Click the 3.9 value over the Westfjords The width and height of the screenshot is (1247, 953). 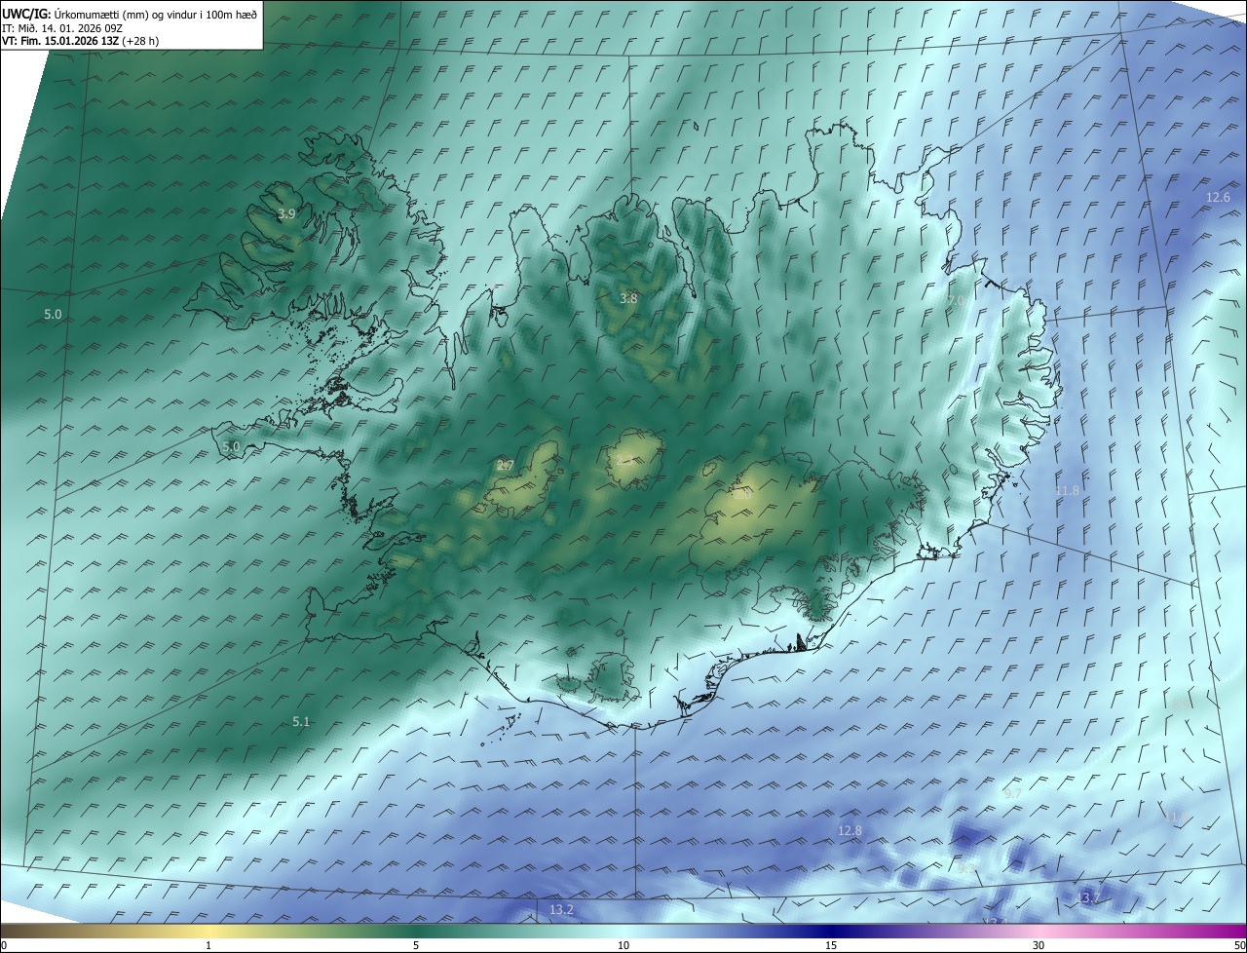click(286, 214)
